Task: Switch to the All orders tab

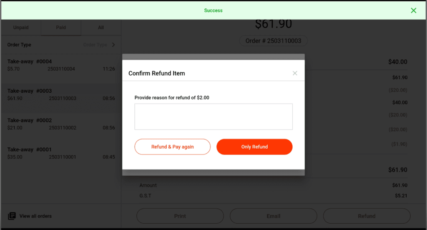Action: 101,28
